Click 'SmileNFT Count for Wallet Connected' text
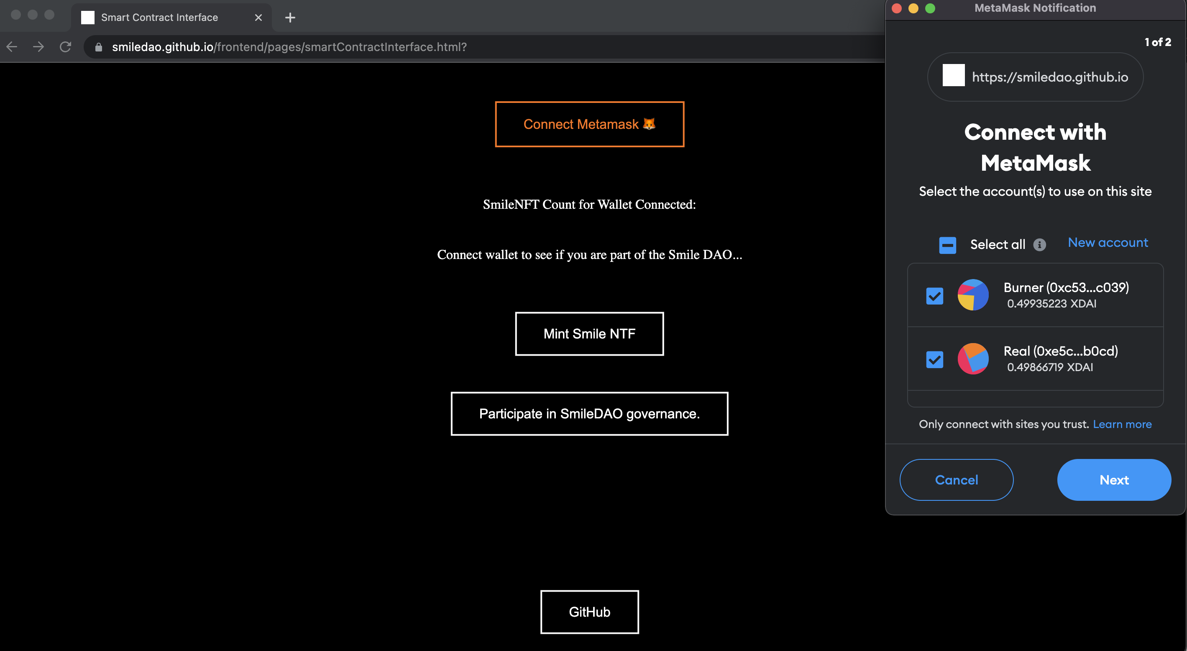 pos(589,204)
